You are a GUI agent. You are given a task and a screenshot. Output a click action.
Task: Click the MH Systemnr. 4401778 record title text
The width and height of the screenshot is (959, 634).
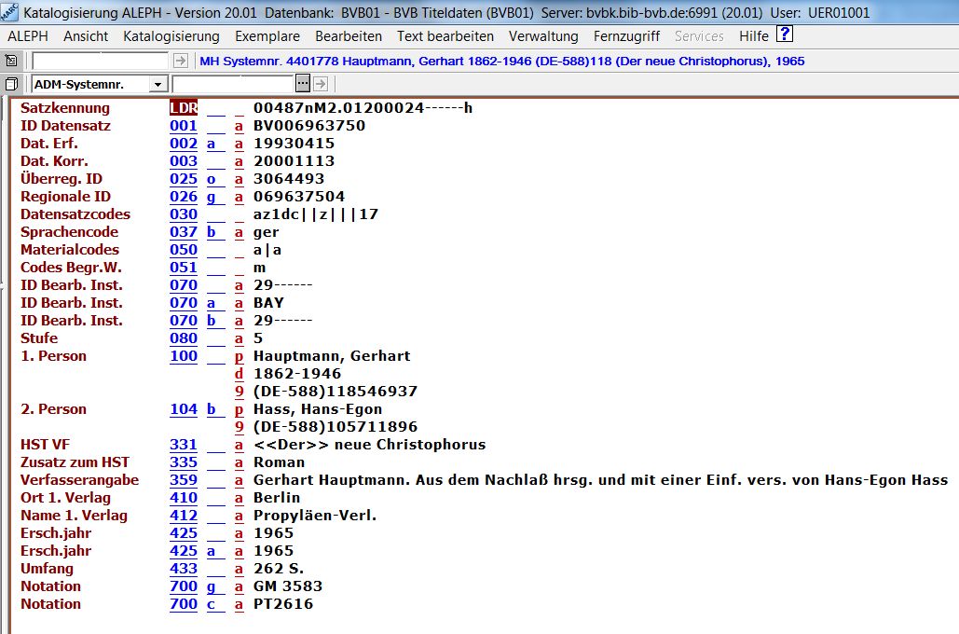pyautogui.click(x=502, y=61)
